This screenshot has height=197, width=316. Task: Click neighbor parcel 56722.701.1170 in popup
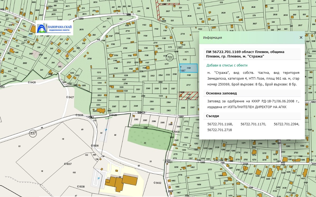click(253, 124)
